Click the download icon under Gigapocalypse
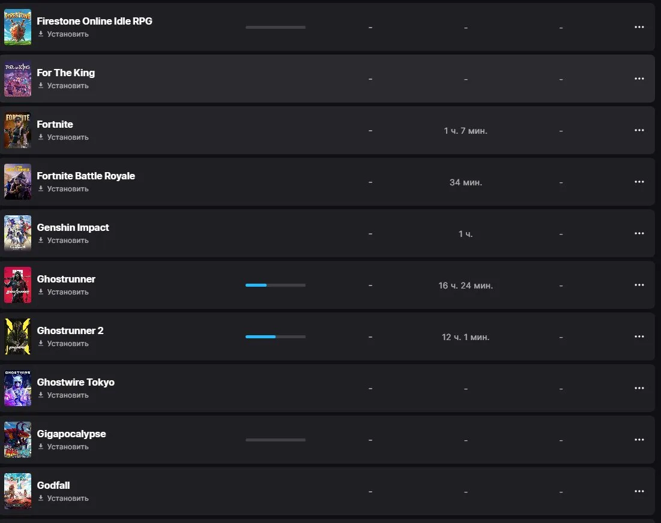This screenshot has height=523, width=661. click(41, 446)
